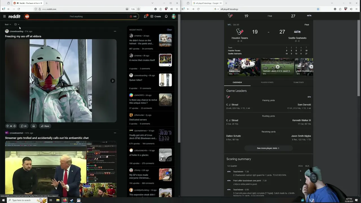Go back in the left Reddit browser window
The image size is (361, 203).
coord(8,9)
